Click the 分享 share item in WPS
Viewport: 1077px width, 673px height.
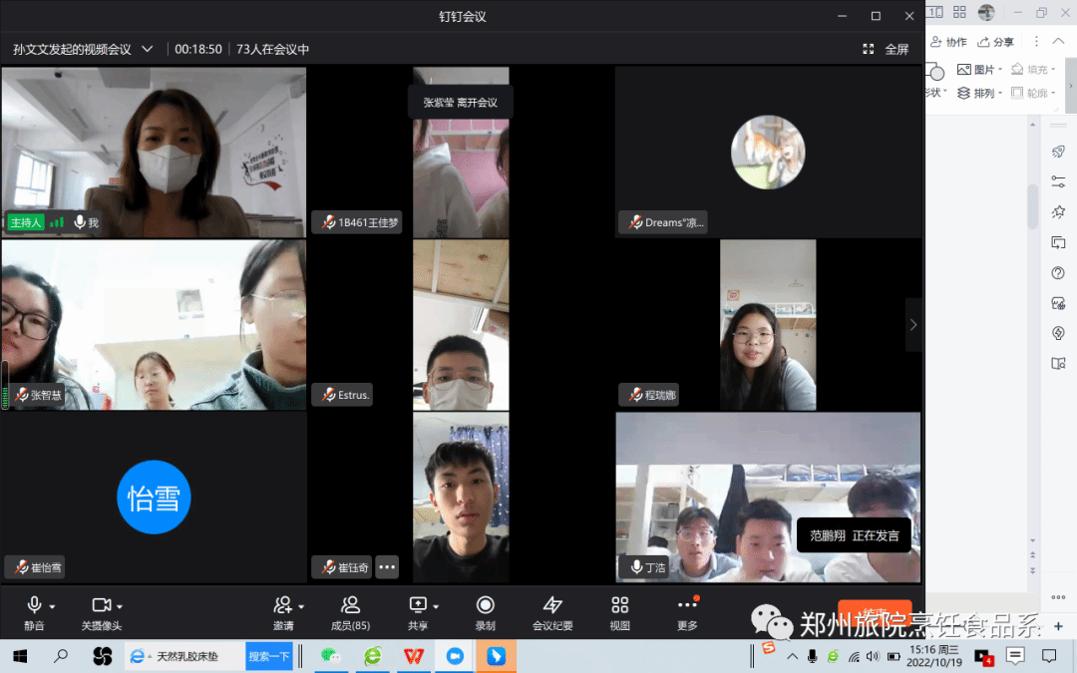coord(996,42)
